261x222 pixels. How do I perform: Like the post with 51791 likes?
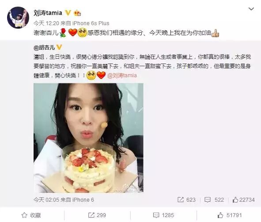(230, 215)
